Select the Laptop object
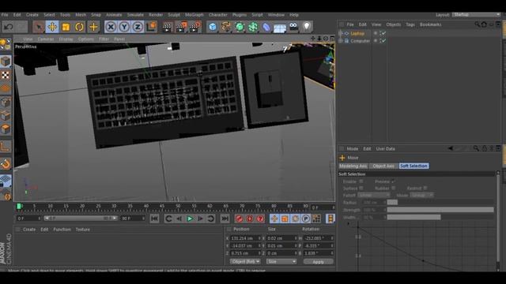Image resolution: width=506 pixels, height=284 pixels. click(x=357, y=33)
